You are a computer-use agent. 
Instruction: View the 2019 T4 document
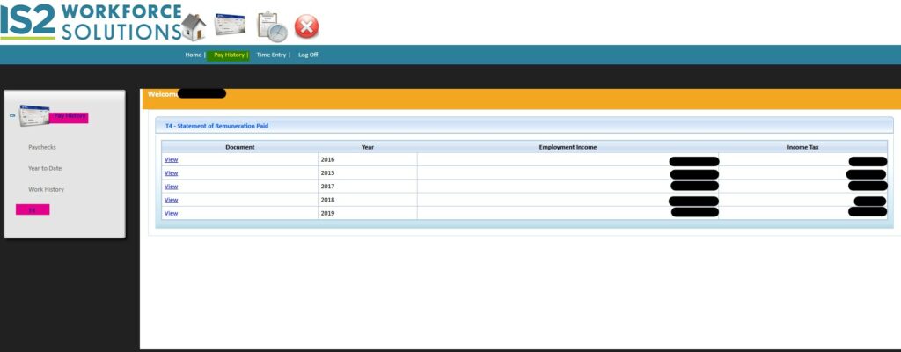pyautogui.click(x=171, y=213)
